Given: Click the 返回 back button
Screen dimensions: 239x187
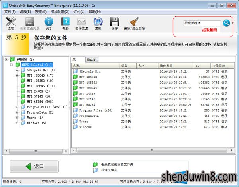Looking at the screenshot, I should pyautogui.click(x=34, y=166).
